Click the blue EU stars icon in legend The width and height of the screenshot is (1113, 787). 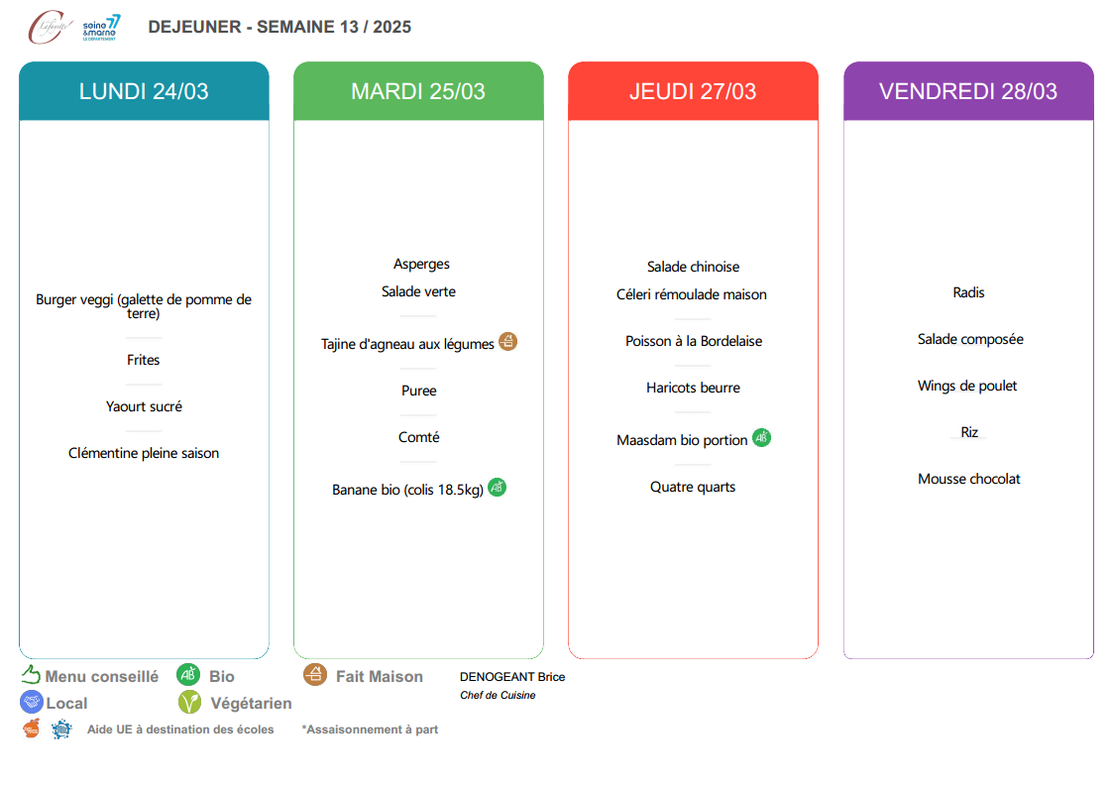click(x=61, y=729)
